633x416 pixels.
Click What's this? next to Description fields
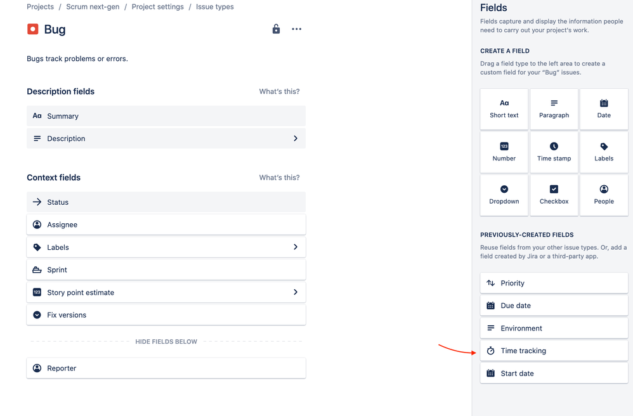[279, 91]
